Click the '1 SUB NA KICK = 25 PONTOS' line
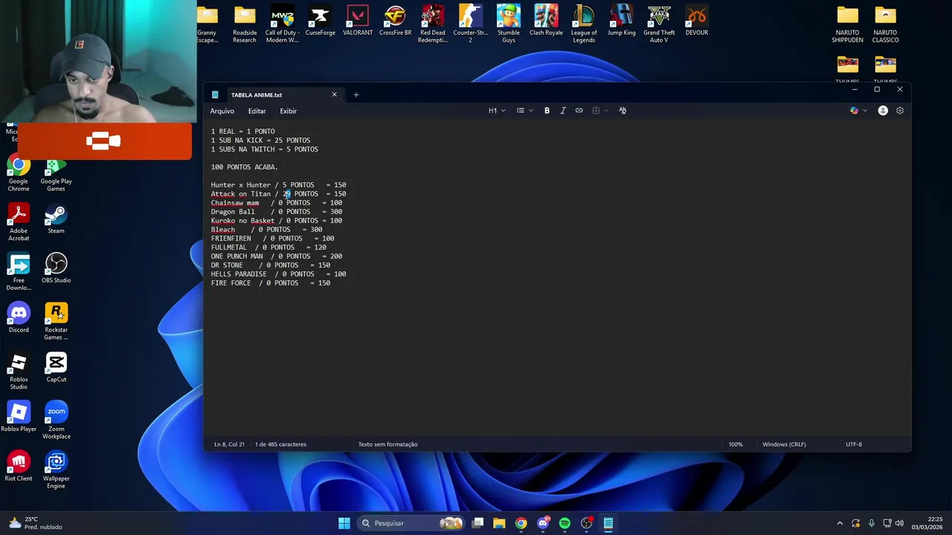 click(260, 140)
